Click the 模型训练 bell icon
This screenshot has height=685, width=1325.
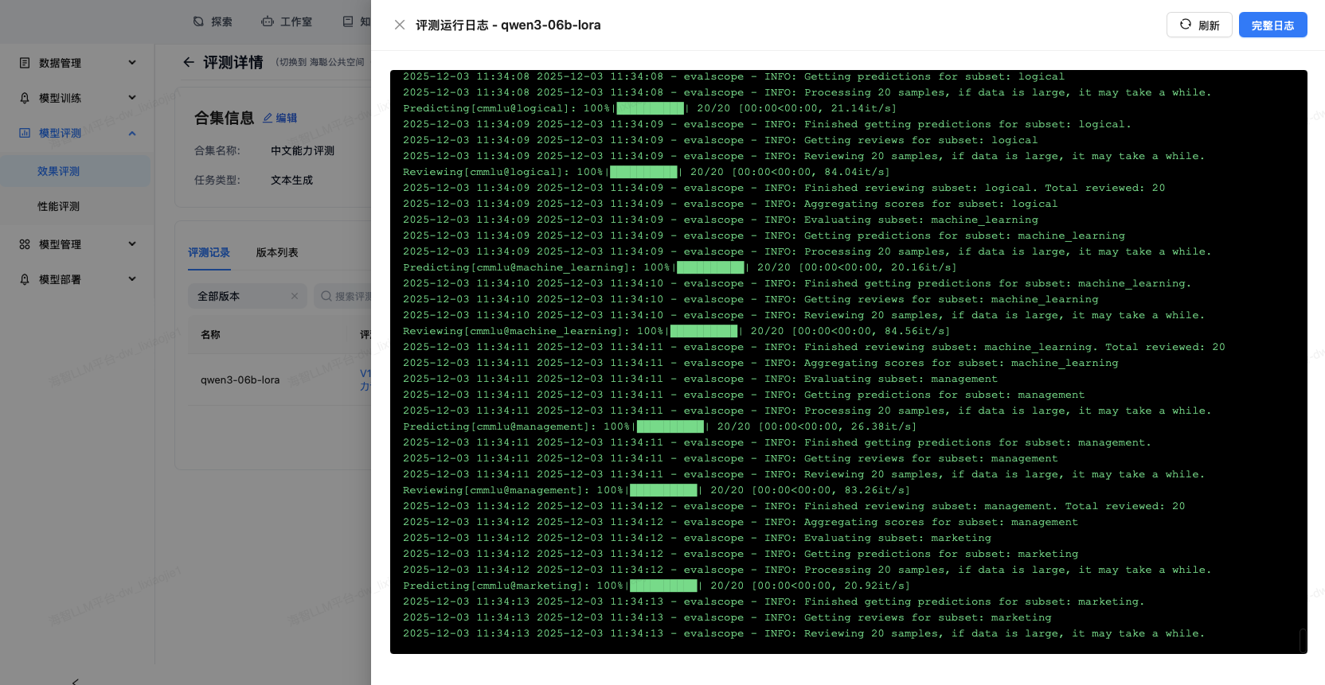25,98
